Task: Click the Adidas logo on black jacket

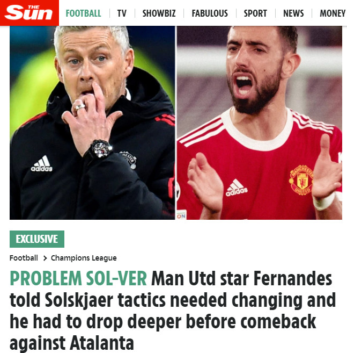Action: 42,163
